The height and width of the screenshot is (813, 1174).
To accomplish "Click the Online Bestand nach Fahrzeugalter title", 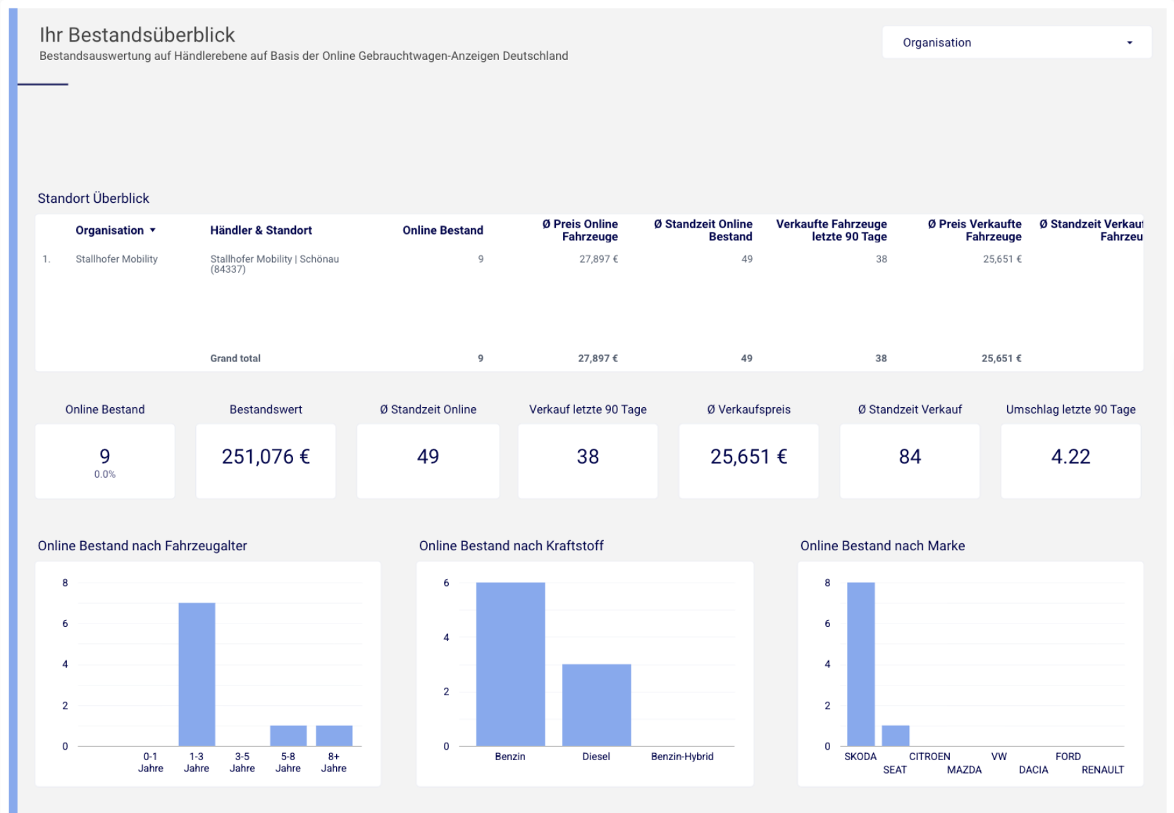I will [x=142, y=546].
